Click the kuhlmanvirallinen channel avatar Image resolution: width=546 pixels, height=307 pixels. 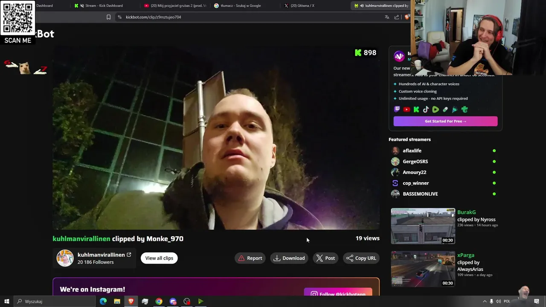65,258
